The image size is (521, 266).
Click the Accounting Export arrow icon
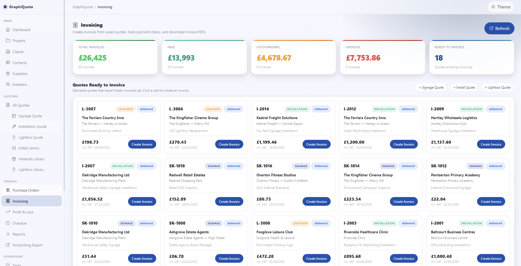click(x=8, y=245)
